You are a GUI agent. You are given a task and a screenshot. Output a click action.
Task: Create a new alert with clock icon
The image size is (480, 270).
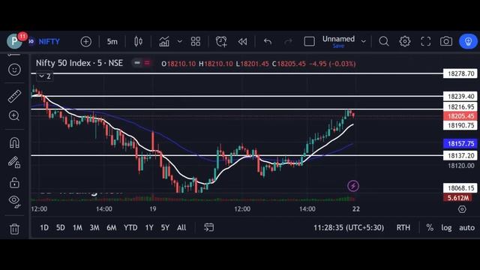[x=221, y=42]
